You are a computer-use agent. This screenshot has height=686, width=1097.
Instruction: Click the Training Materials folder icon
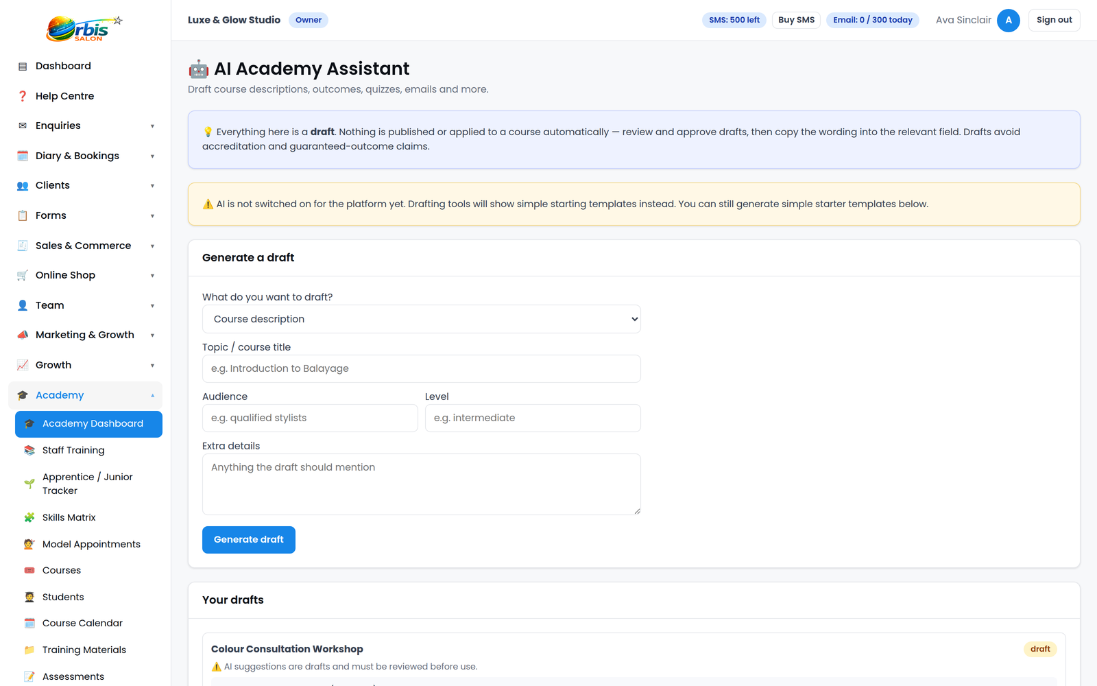pyautogui.click(x=29, y=650)
